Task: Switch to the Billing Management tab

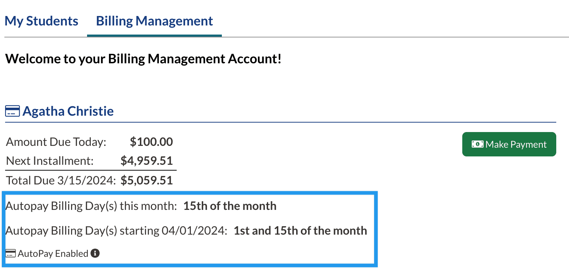Action: coord(154,21)
